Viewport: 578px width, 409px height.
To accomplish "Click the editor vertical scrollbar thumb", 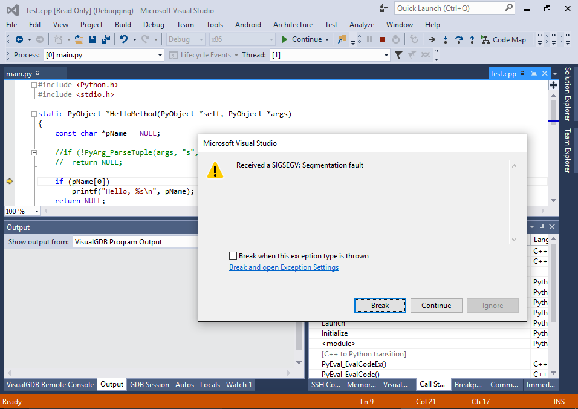I will point(553,111).
